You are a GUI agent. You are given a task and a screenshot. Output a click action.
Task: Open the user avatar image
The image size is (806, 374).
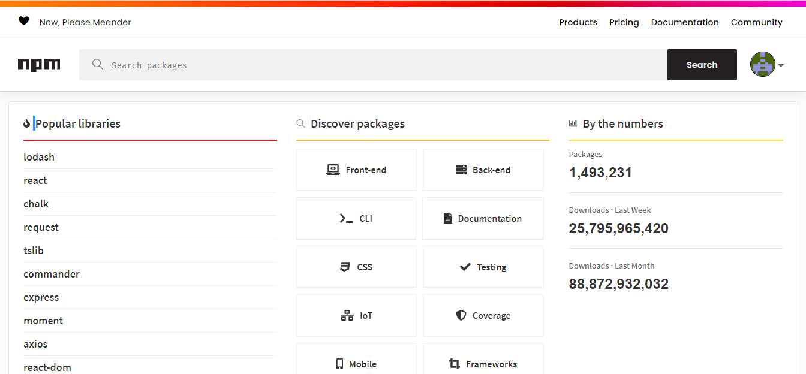coord(762,65)
